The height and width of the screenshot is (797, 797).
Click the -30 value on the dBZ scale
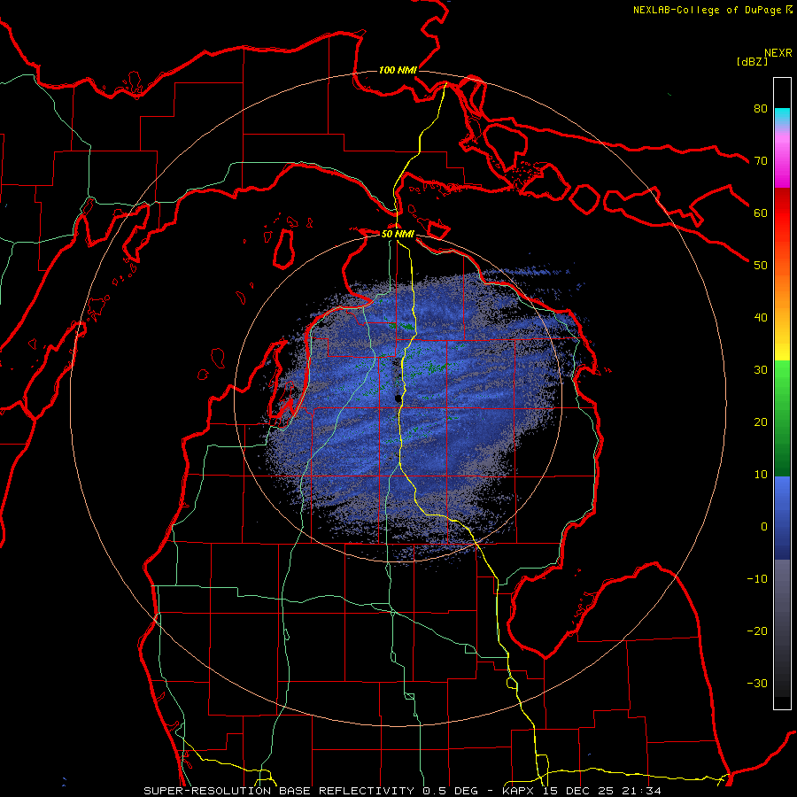click(x=757, y=683)
